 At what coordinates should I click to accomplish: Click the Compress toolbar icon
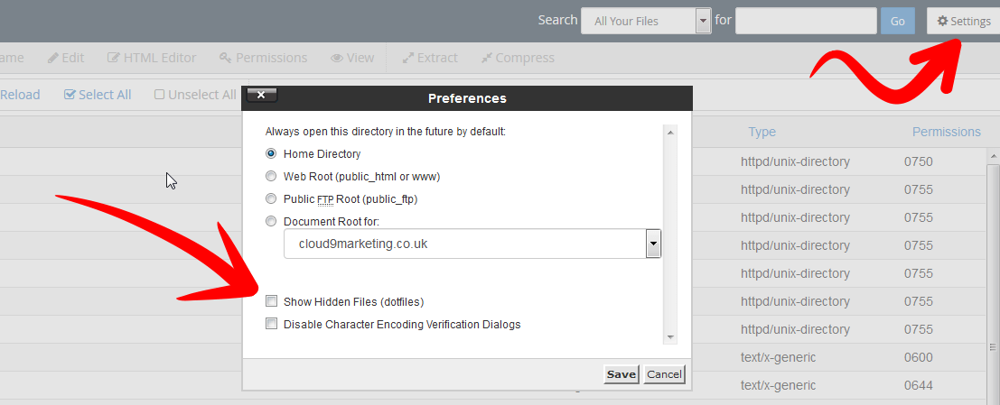487,58
